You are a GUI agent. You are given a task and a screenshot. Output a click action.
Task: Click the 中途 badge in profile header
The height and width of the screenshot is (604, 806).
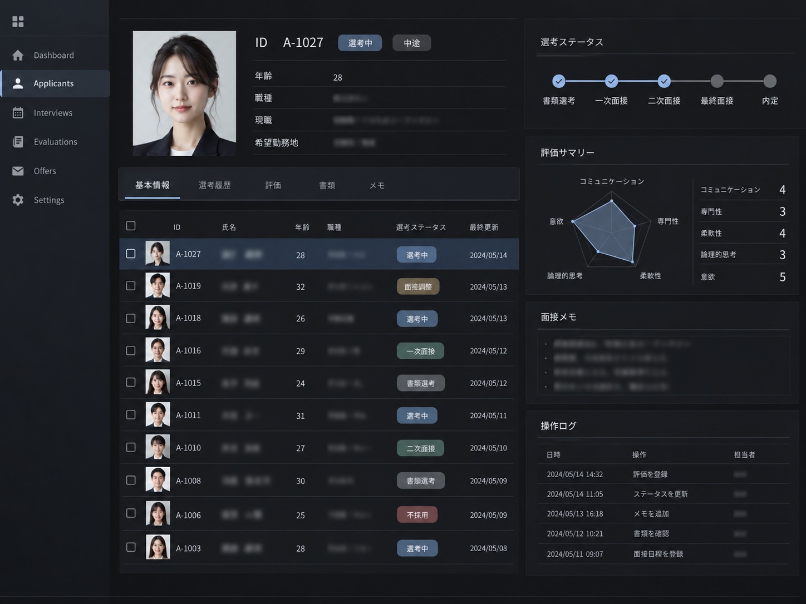point(412,43)
